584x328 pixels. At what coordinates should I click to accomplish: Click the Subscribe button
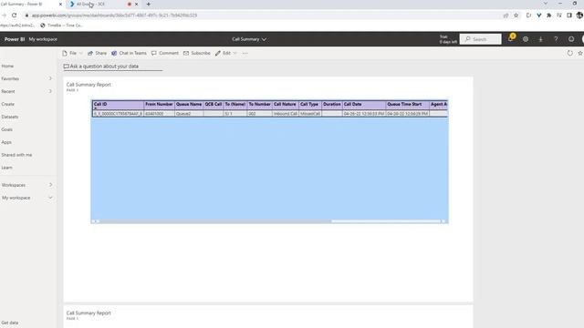point(197,53)
